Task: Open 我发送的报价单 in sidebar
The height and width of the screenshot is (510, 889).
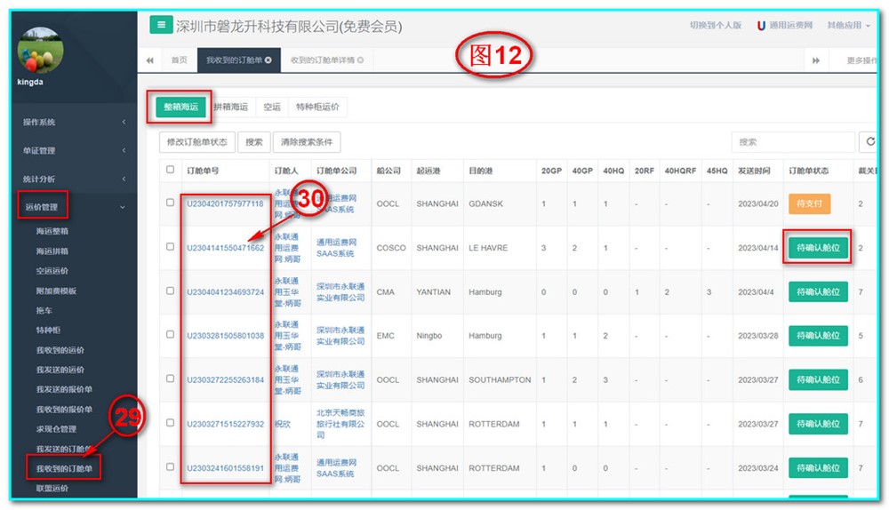Action: click(x=64, y=389)
